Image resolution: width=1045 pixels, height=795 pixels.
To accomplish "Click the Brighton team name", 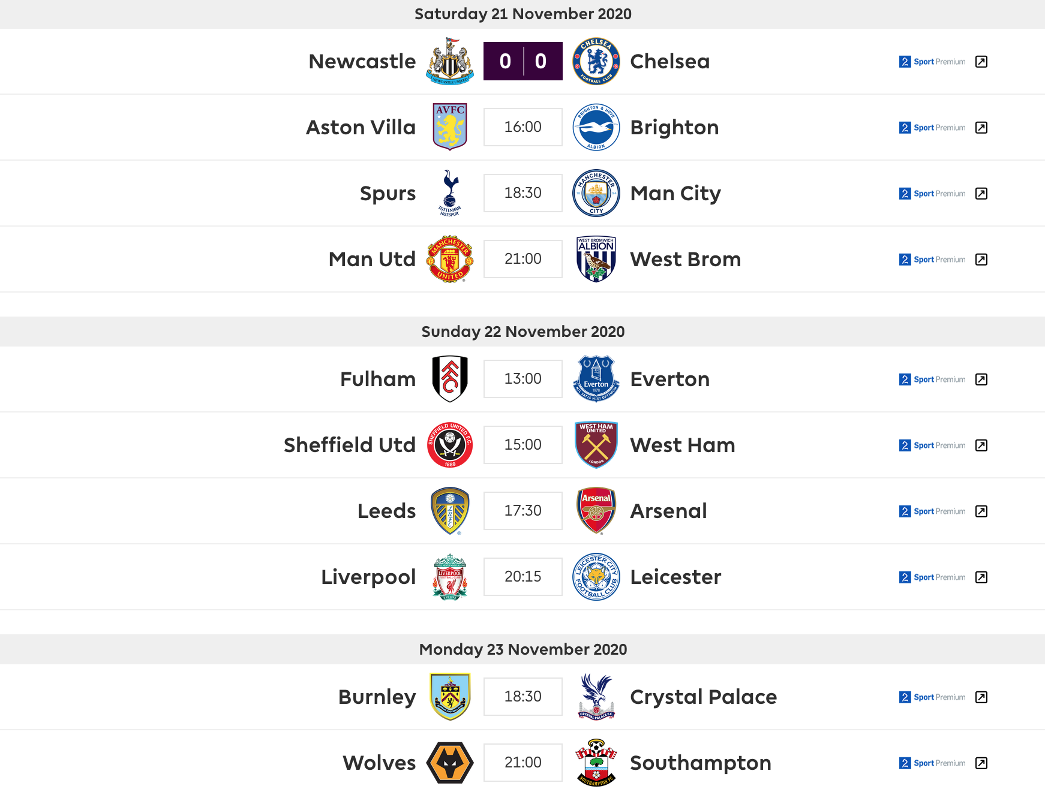I will [x=675, y=127].
